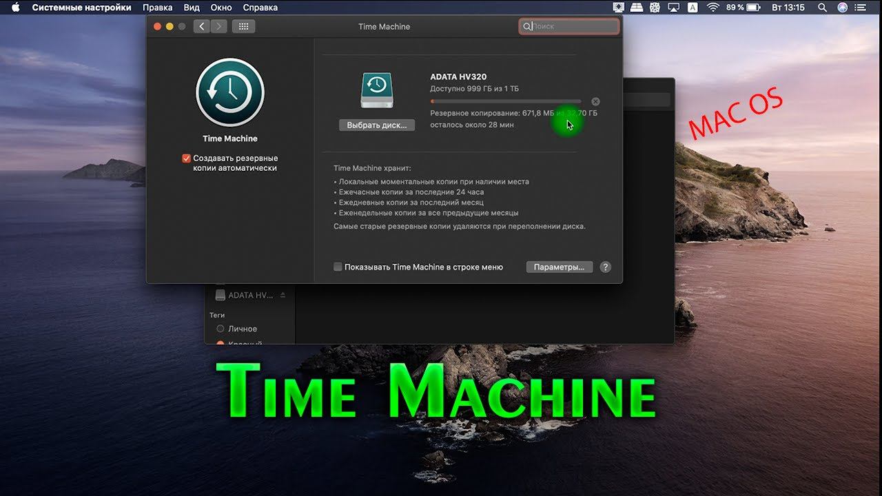Image resolution: width=882 pixels, height=496 pixels.
Task: Click the осталось около 28 мин text
Action: pyautogui.click(x=472, y=125)
